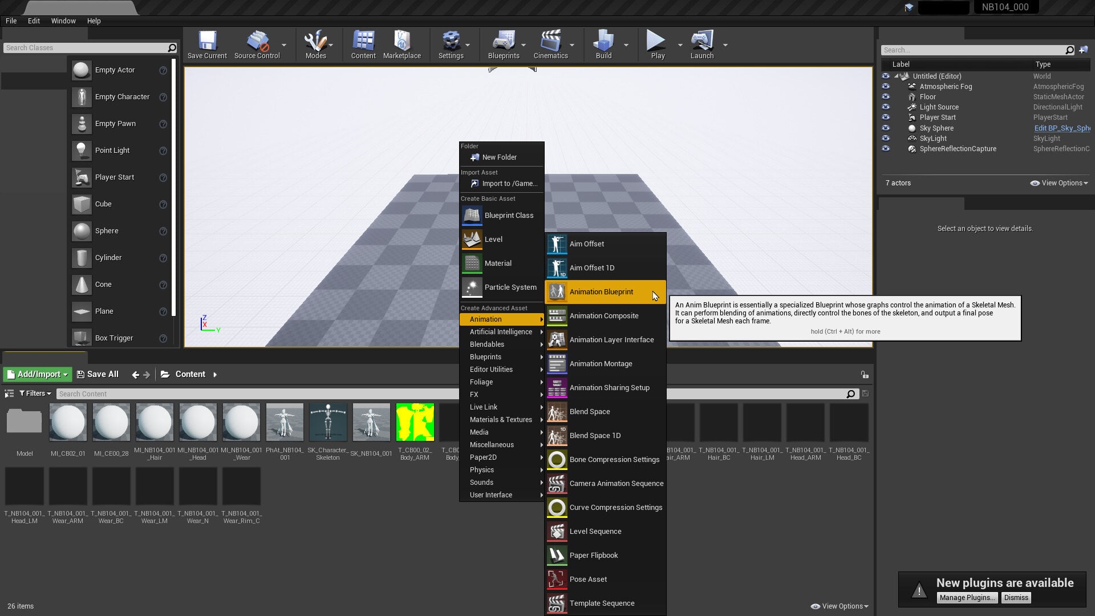The width and height of the screenshot is (1095, 616).
Task: Click the Blueprints toolbar icon
Action: pos(504,44)
